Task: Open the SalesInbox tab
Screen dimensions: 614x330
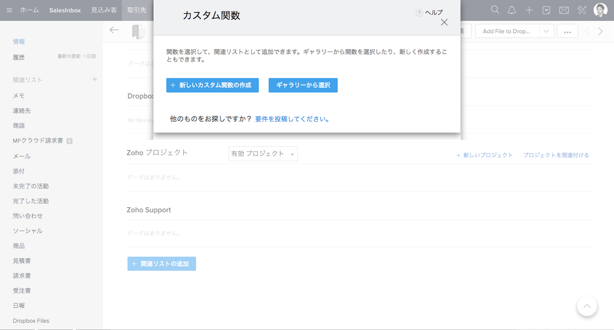Action: pyautogui.click(x=65, y=10)
